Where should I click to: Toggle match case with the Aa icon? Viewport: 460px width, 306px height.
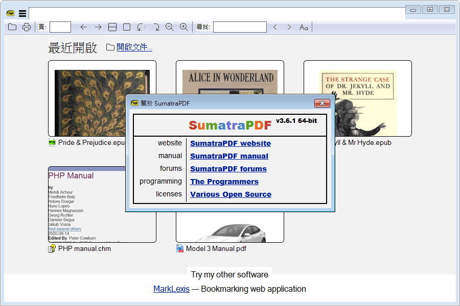coord(303,27)
